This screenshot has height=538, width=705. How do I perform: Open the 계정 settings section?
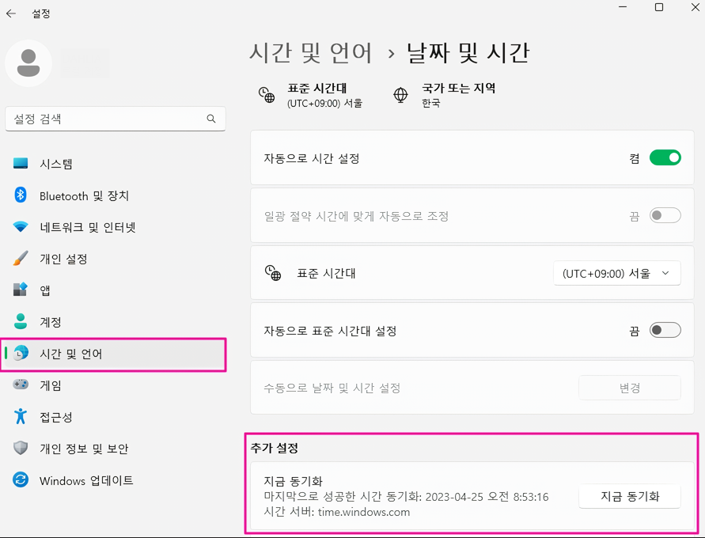[51, 322]
